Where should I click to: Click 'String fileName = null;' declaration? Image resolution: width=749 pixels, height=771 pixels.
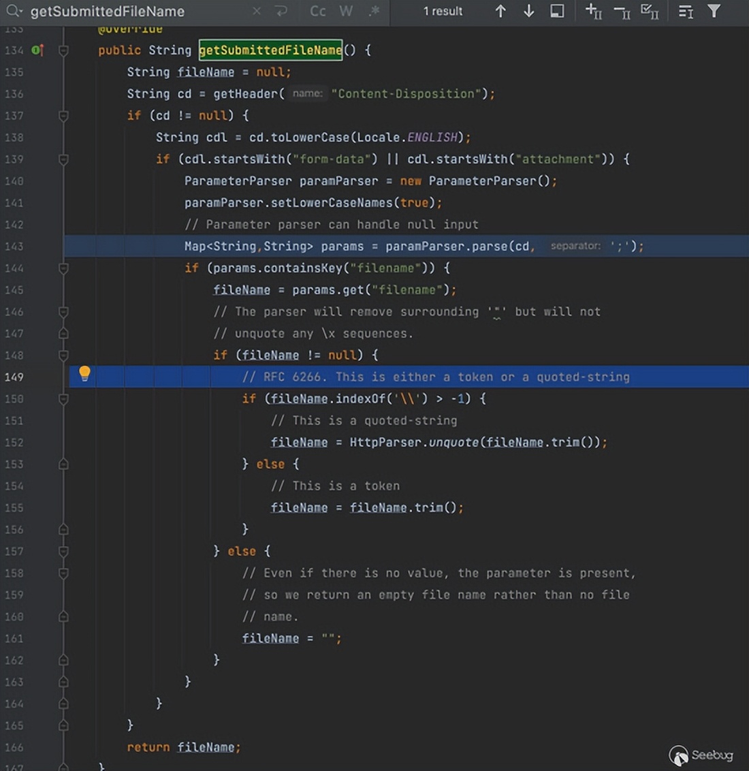[x=209, y=72]
